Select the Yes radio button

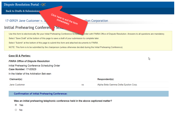pyautogui.click(x=16, y=105)
